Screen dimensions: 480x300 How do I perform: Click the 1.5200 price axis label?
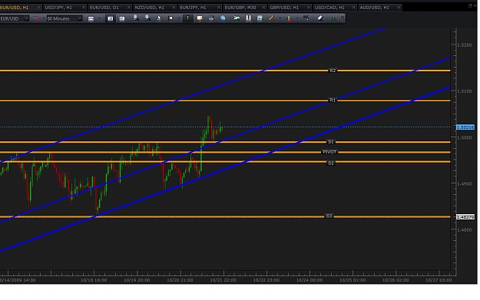[x=465, y=45]
